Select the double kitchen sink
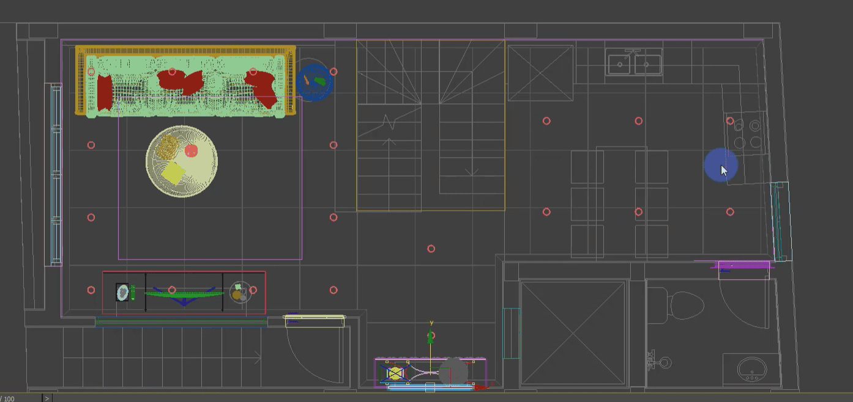The height and width of the screenshot is (402, 853). pyautogui.click(x=634, y=64)
